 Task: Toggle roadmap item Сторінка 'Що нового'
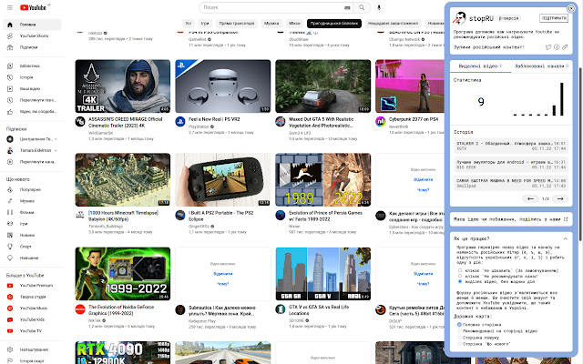(459, 344)
